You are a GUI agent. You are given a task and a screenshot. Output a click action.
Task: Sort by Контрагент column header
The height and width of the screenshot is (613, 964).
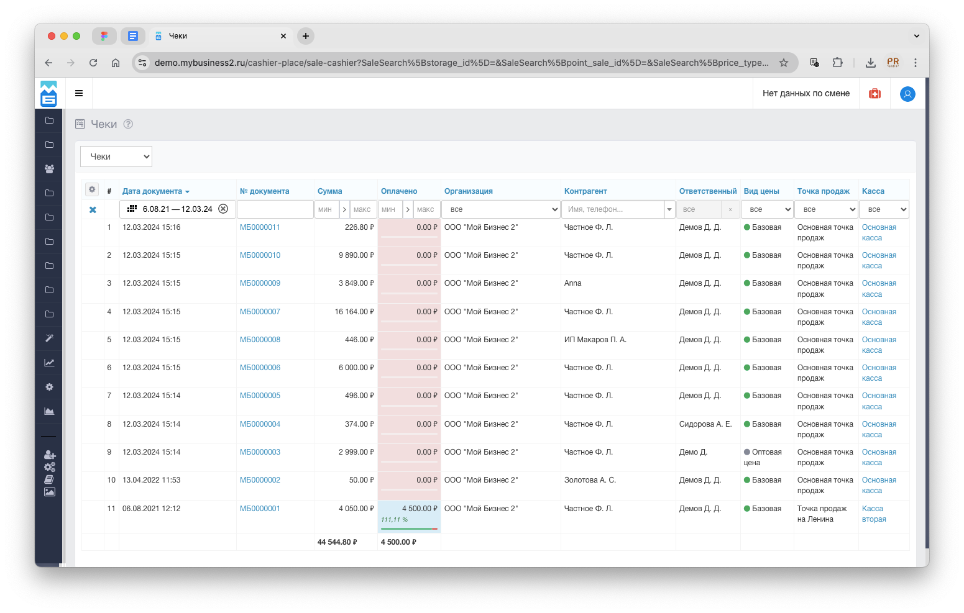click(x=585, y=191)
